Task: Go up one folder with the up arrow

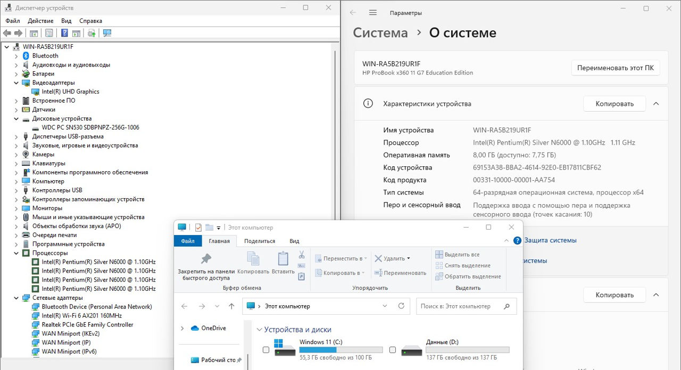Action: coord(231,306)
